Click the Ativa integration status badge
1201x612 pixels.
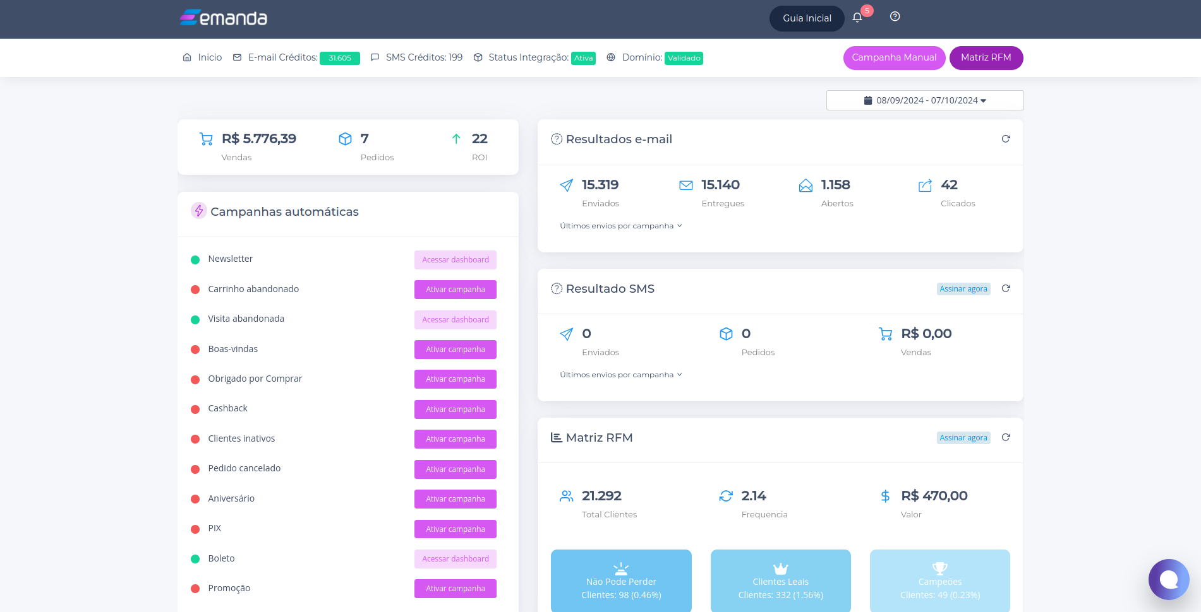point(583,58)
